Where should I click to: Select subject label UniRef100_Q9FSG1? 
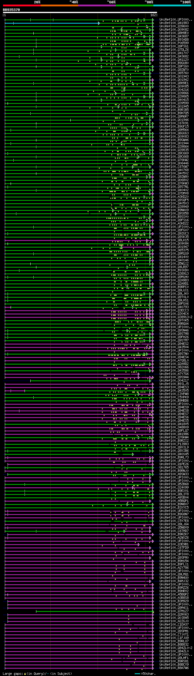pyautogui.click(x=174, y=46)
